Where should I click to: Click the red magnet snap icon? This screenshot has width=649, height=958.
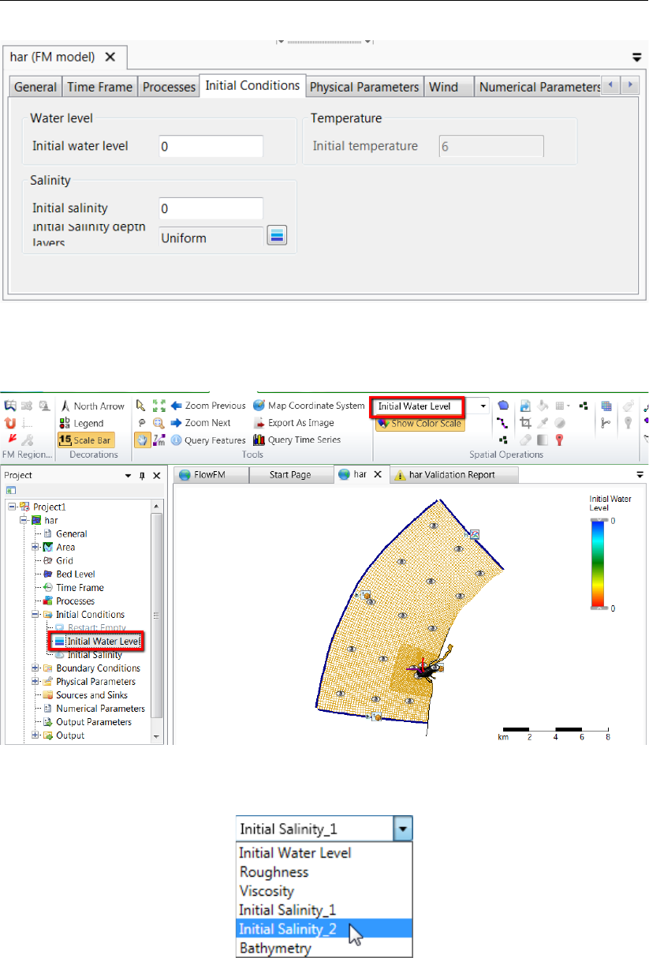coord(11,423)
